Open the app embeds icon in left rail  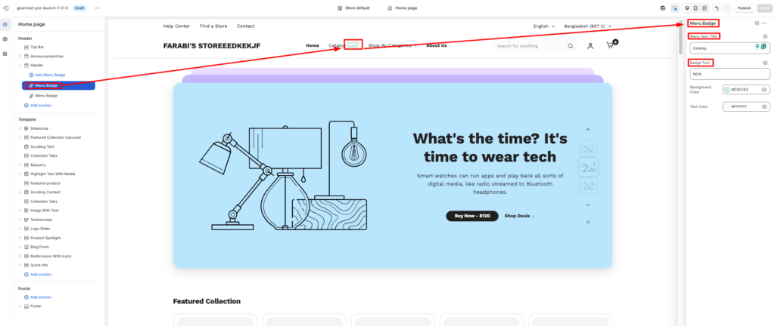6,54
